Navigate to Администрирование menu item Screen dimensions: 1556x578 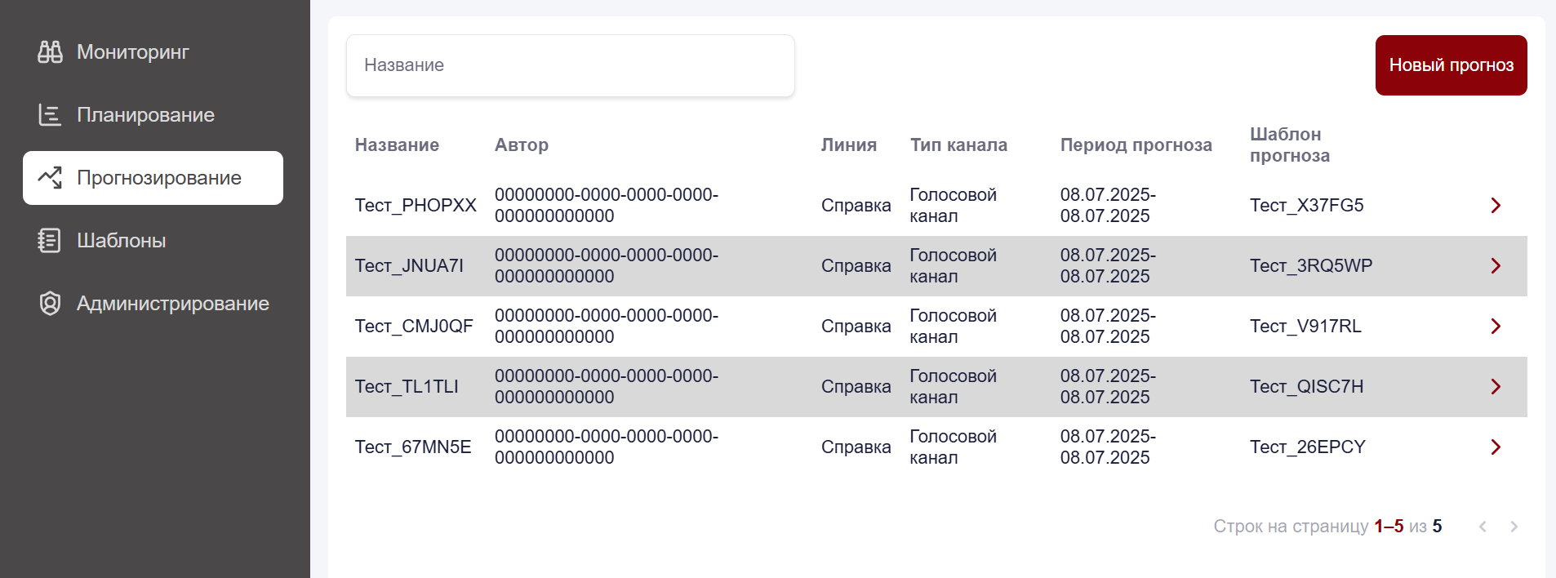click(x=172, y=304)
